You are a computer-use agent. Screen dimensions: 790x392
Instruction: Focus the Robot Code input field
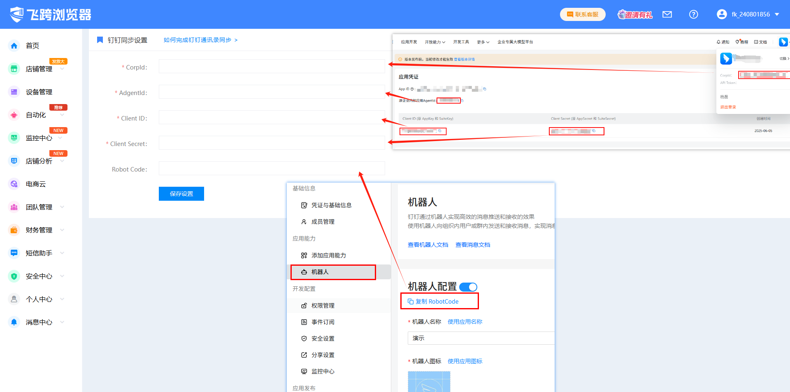coord(272,168)
